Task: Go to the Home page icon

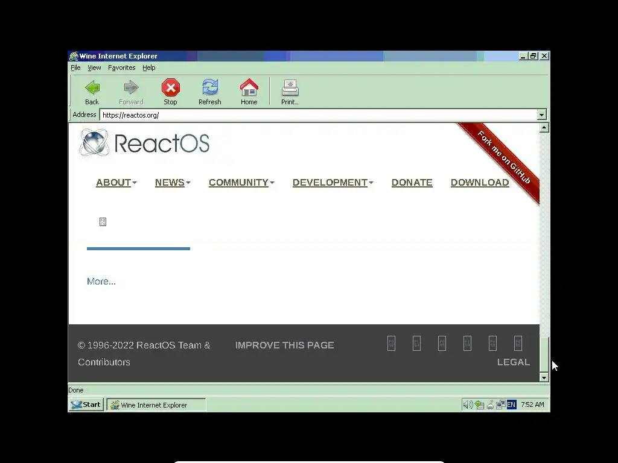Action: [249, 87]
